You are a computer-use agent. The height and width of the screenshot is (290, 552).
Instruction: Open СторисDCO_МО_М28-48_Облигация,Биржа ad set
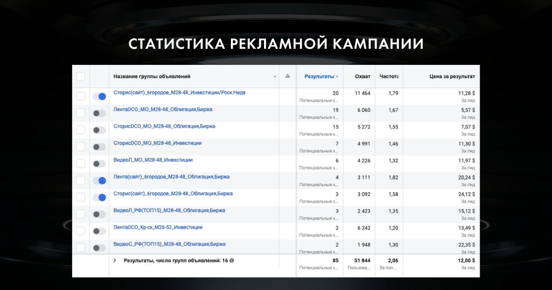(x=164, y=126)
